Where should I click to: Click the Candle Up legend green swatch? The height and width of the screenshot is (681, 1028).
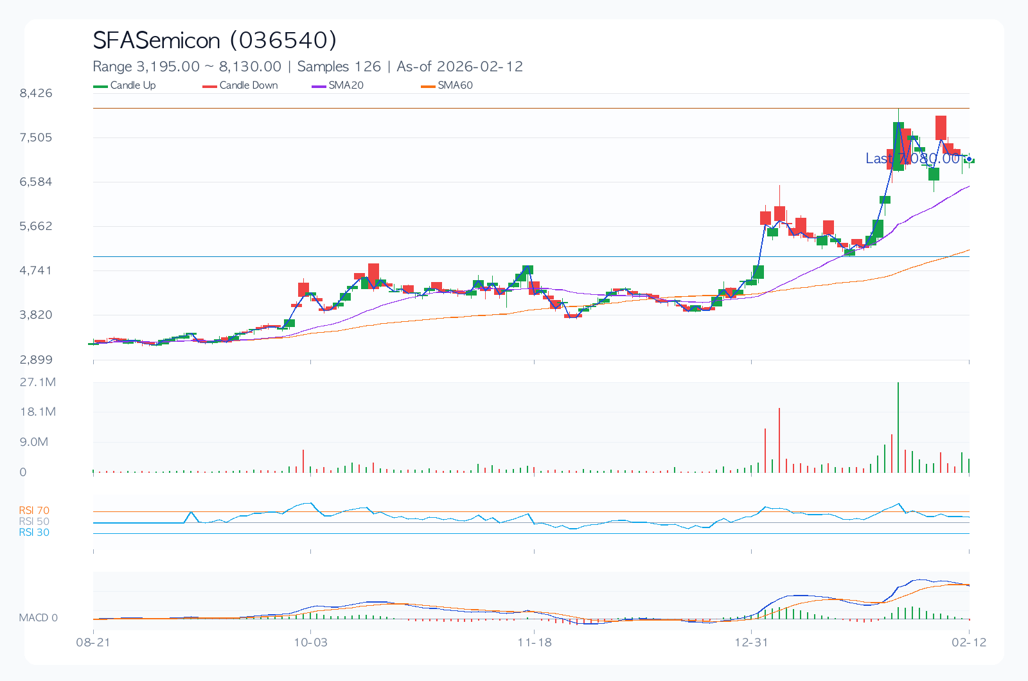pos(100,86)
